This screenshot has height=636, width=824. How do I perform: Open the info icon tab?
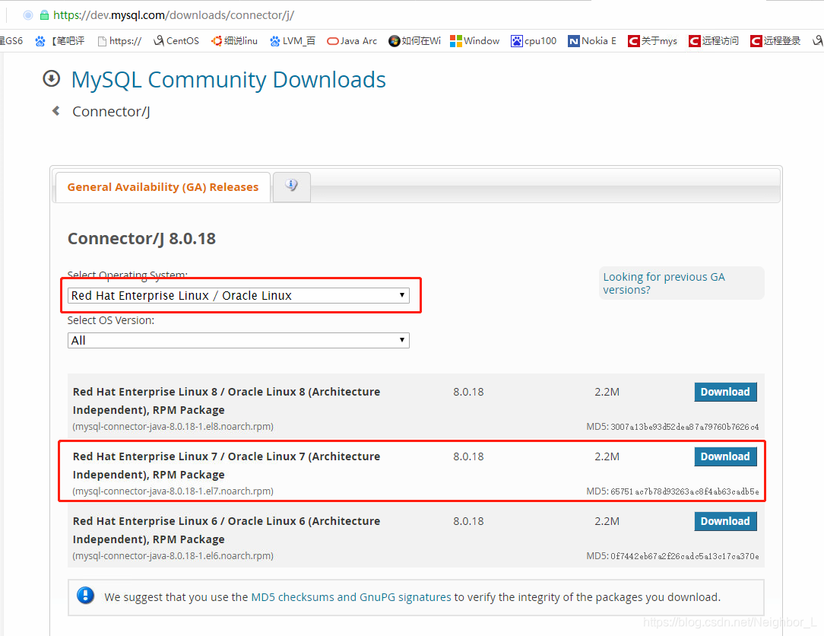[292, 186]
